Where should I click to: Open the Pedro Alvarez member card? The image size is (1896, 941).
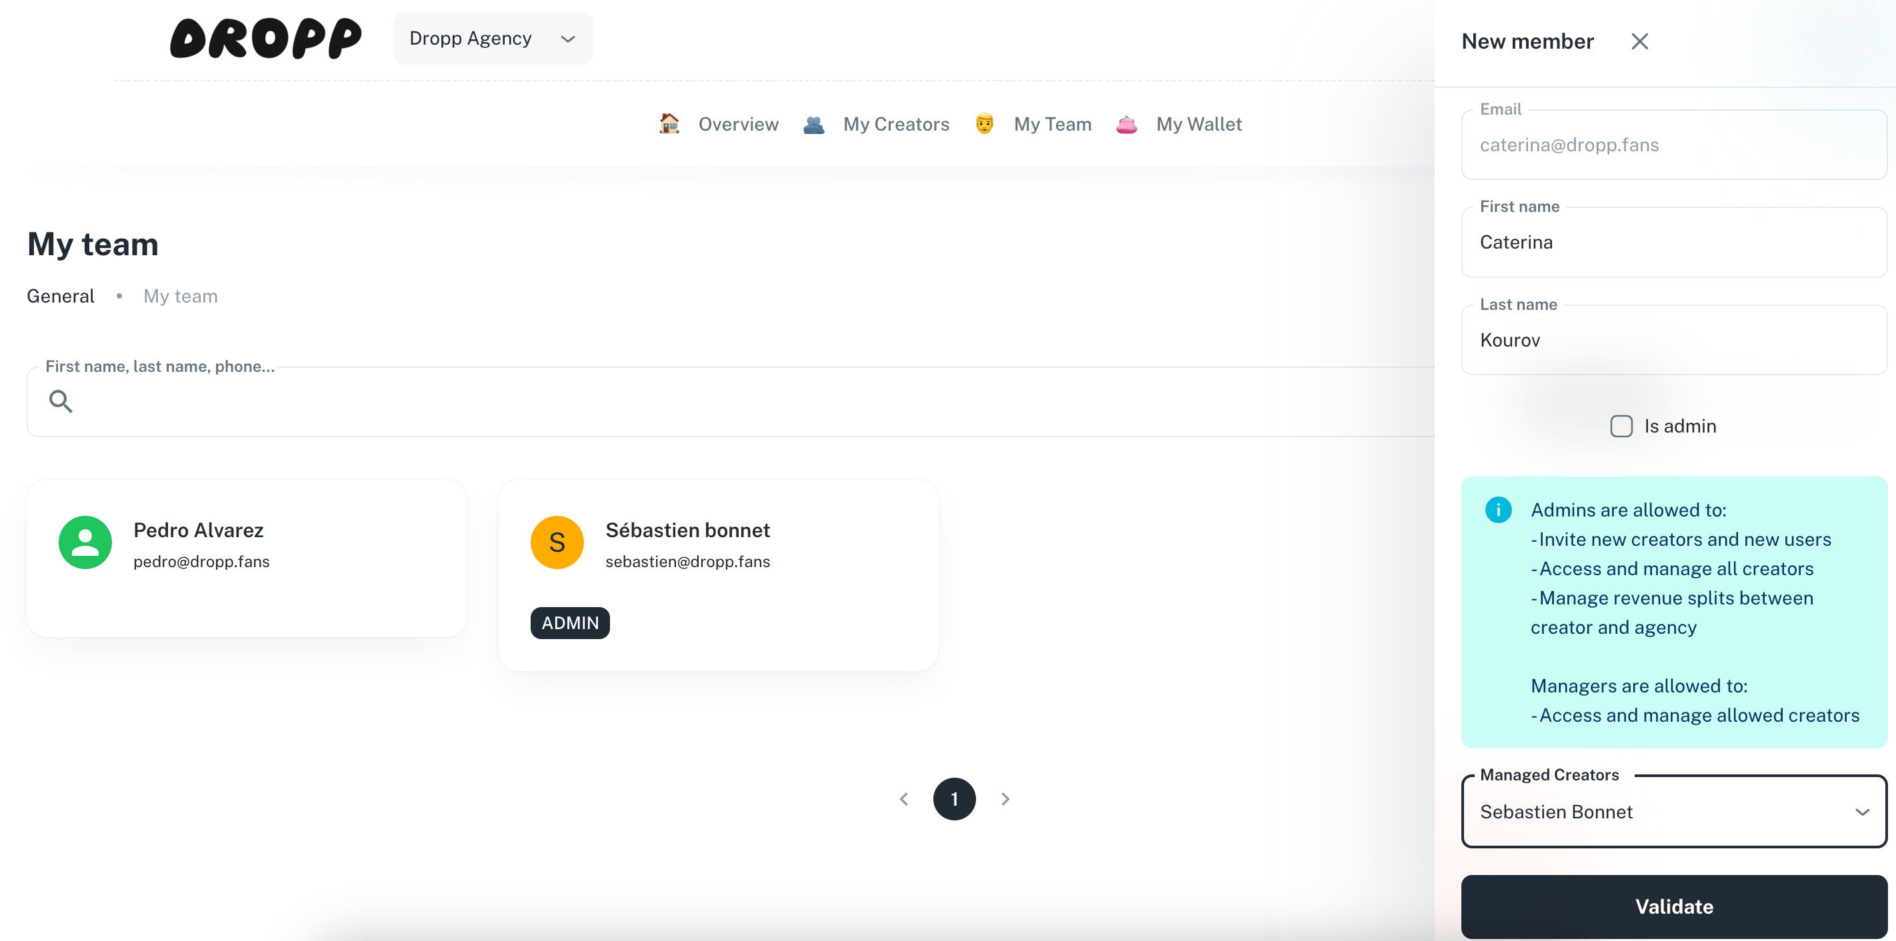247,558
